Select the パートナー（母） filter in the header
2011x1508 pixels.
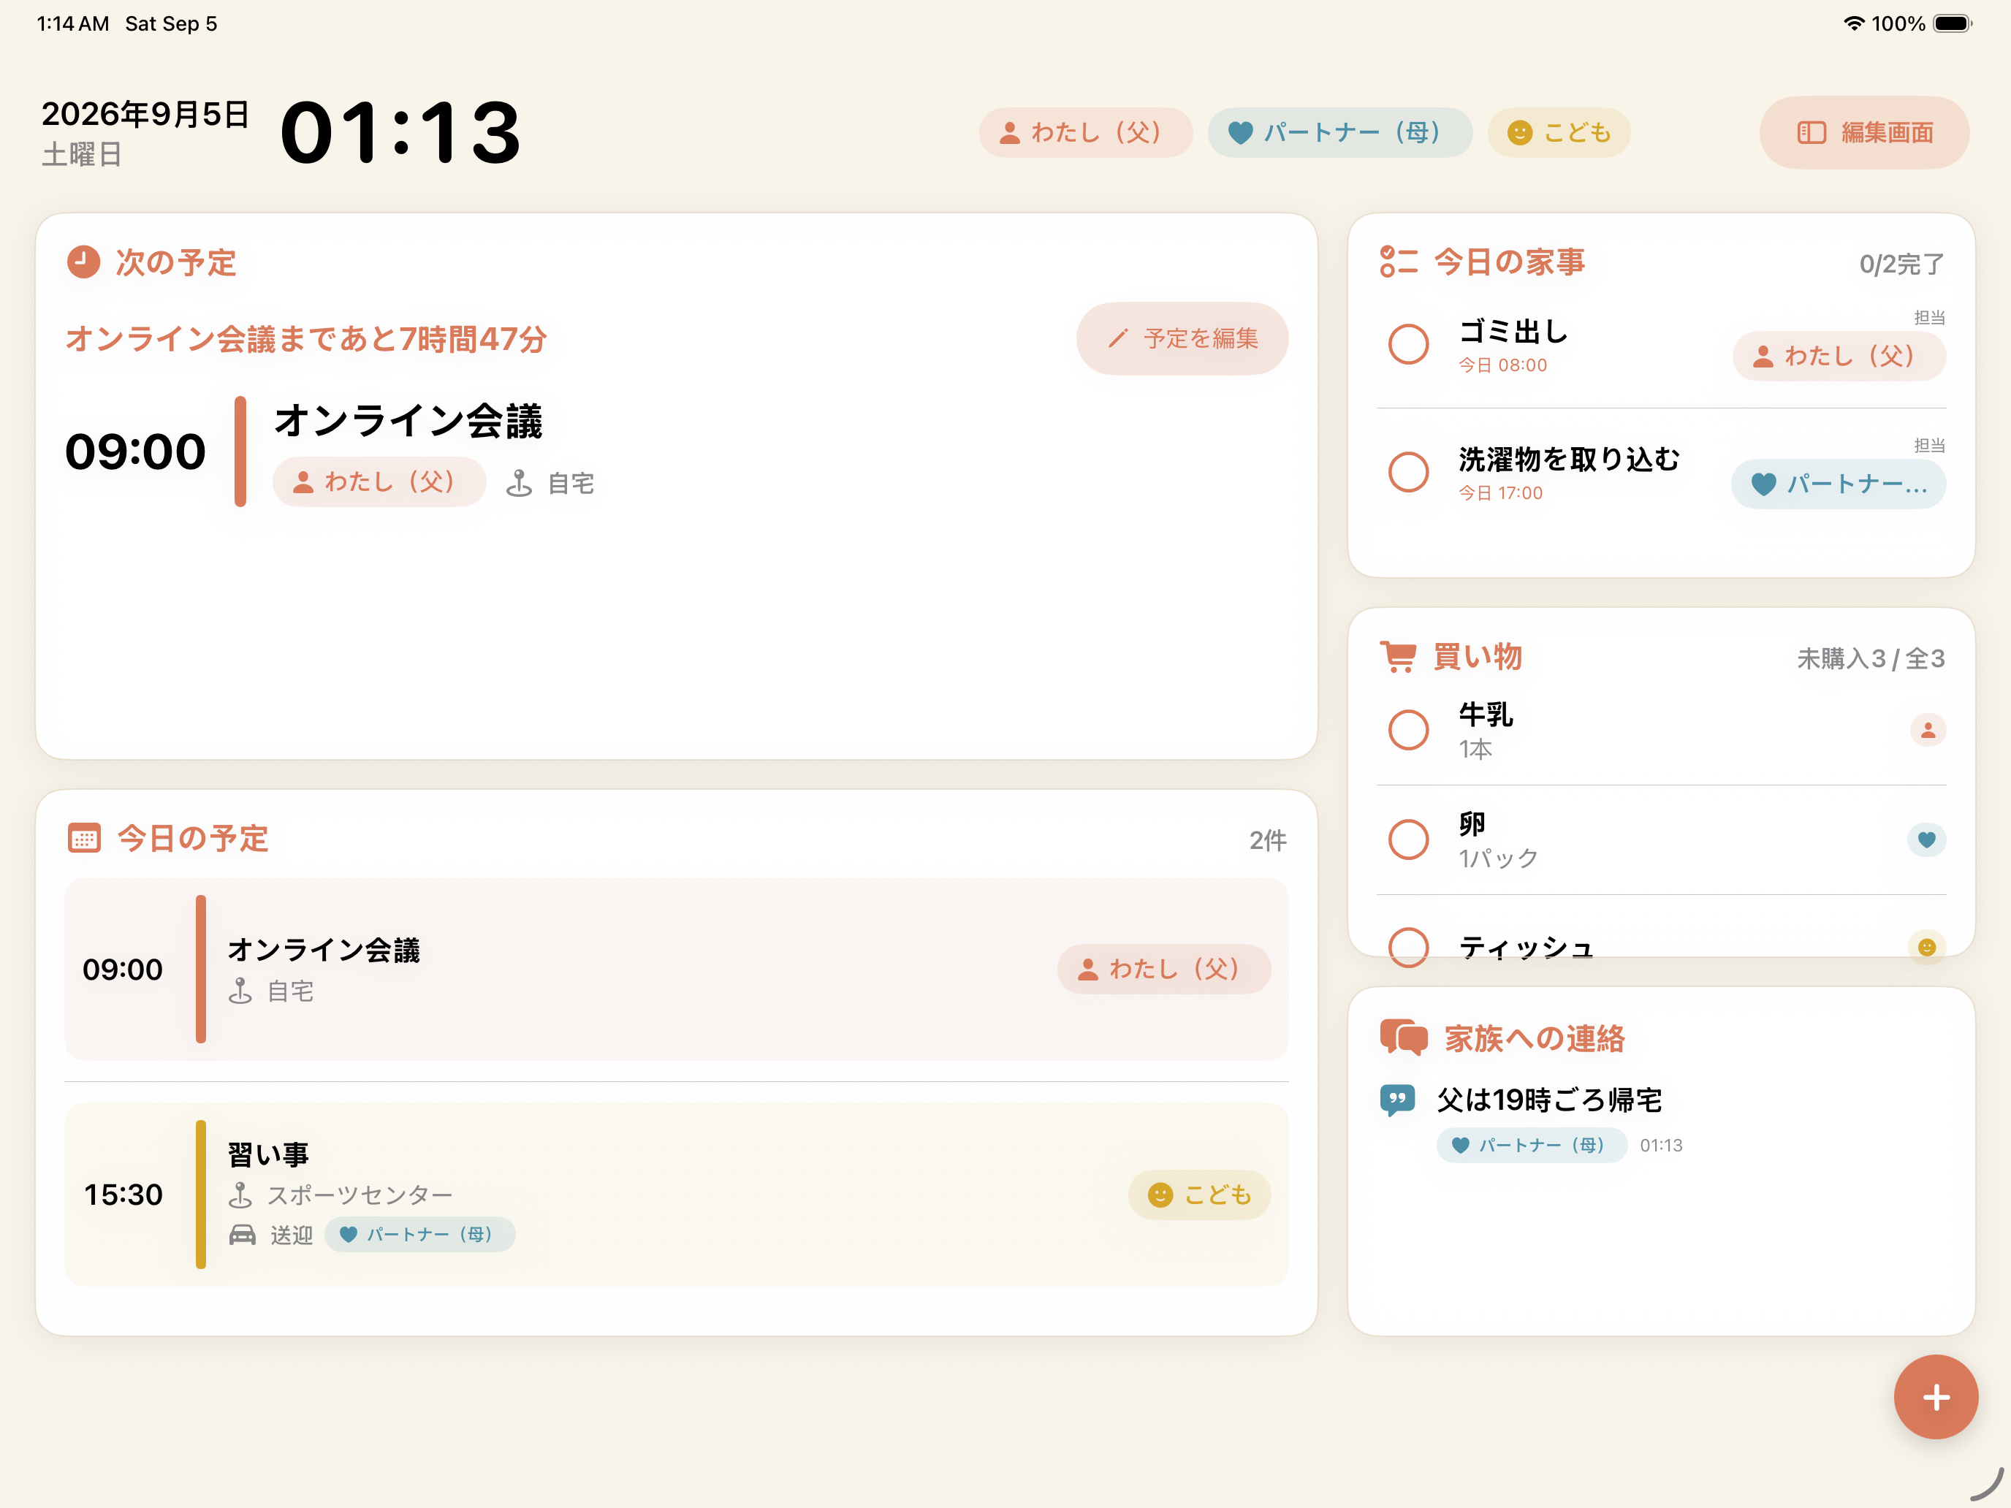(x=1339, y=133)
